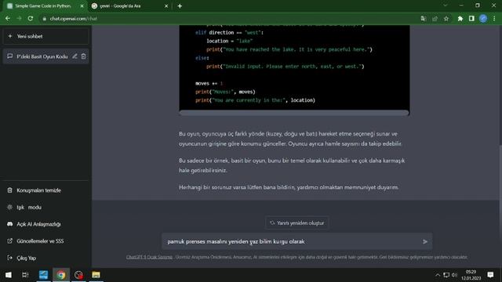Switch to the Simple Game Code in Python tab
Screen dimensions: 502x282
42,6
